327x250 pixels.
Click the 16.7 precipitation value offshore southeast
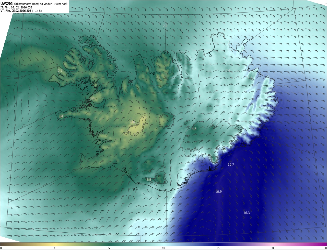coord(231,164)
